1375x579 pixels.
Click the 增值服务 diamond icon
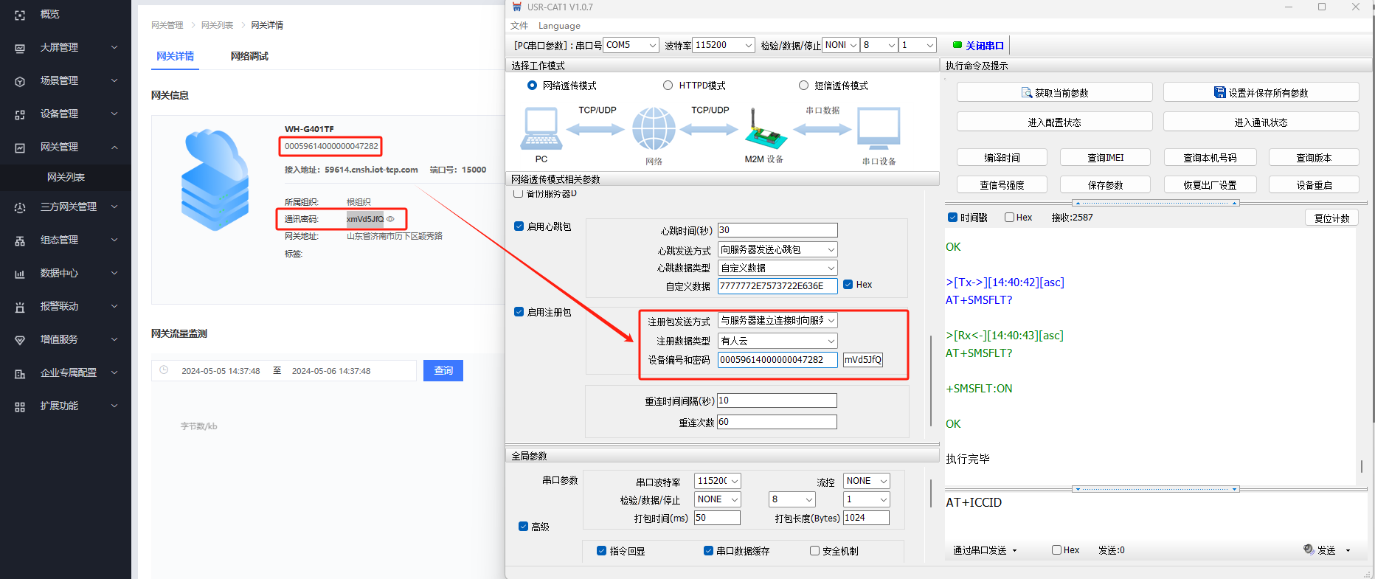click(x=20, y=340)
